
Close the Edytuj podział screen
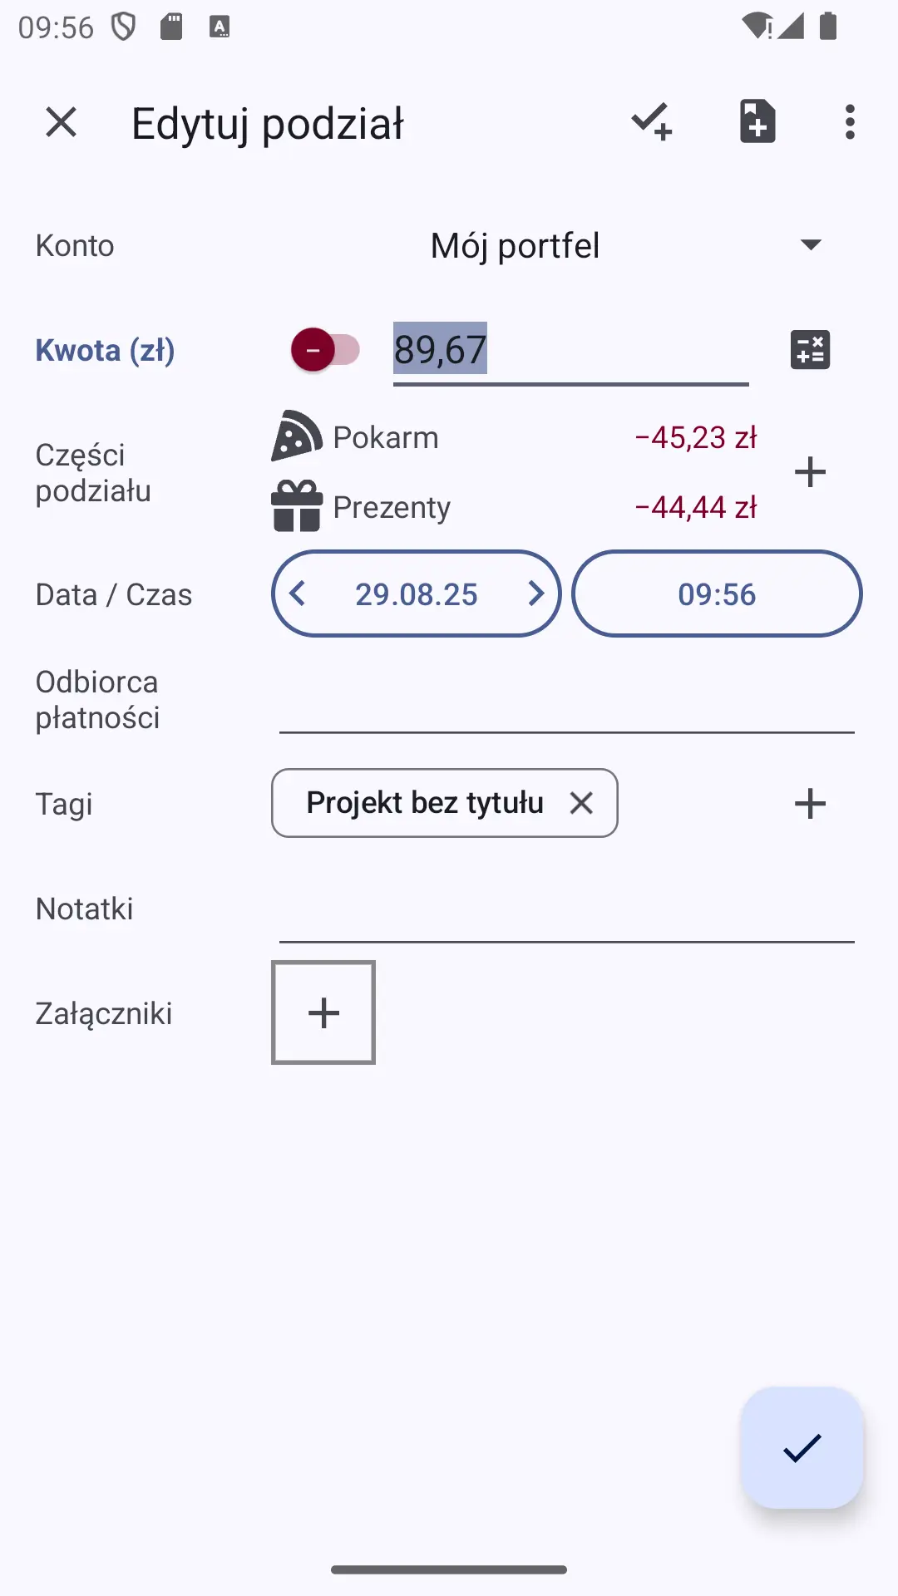[61, 122]
